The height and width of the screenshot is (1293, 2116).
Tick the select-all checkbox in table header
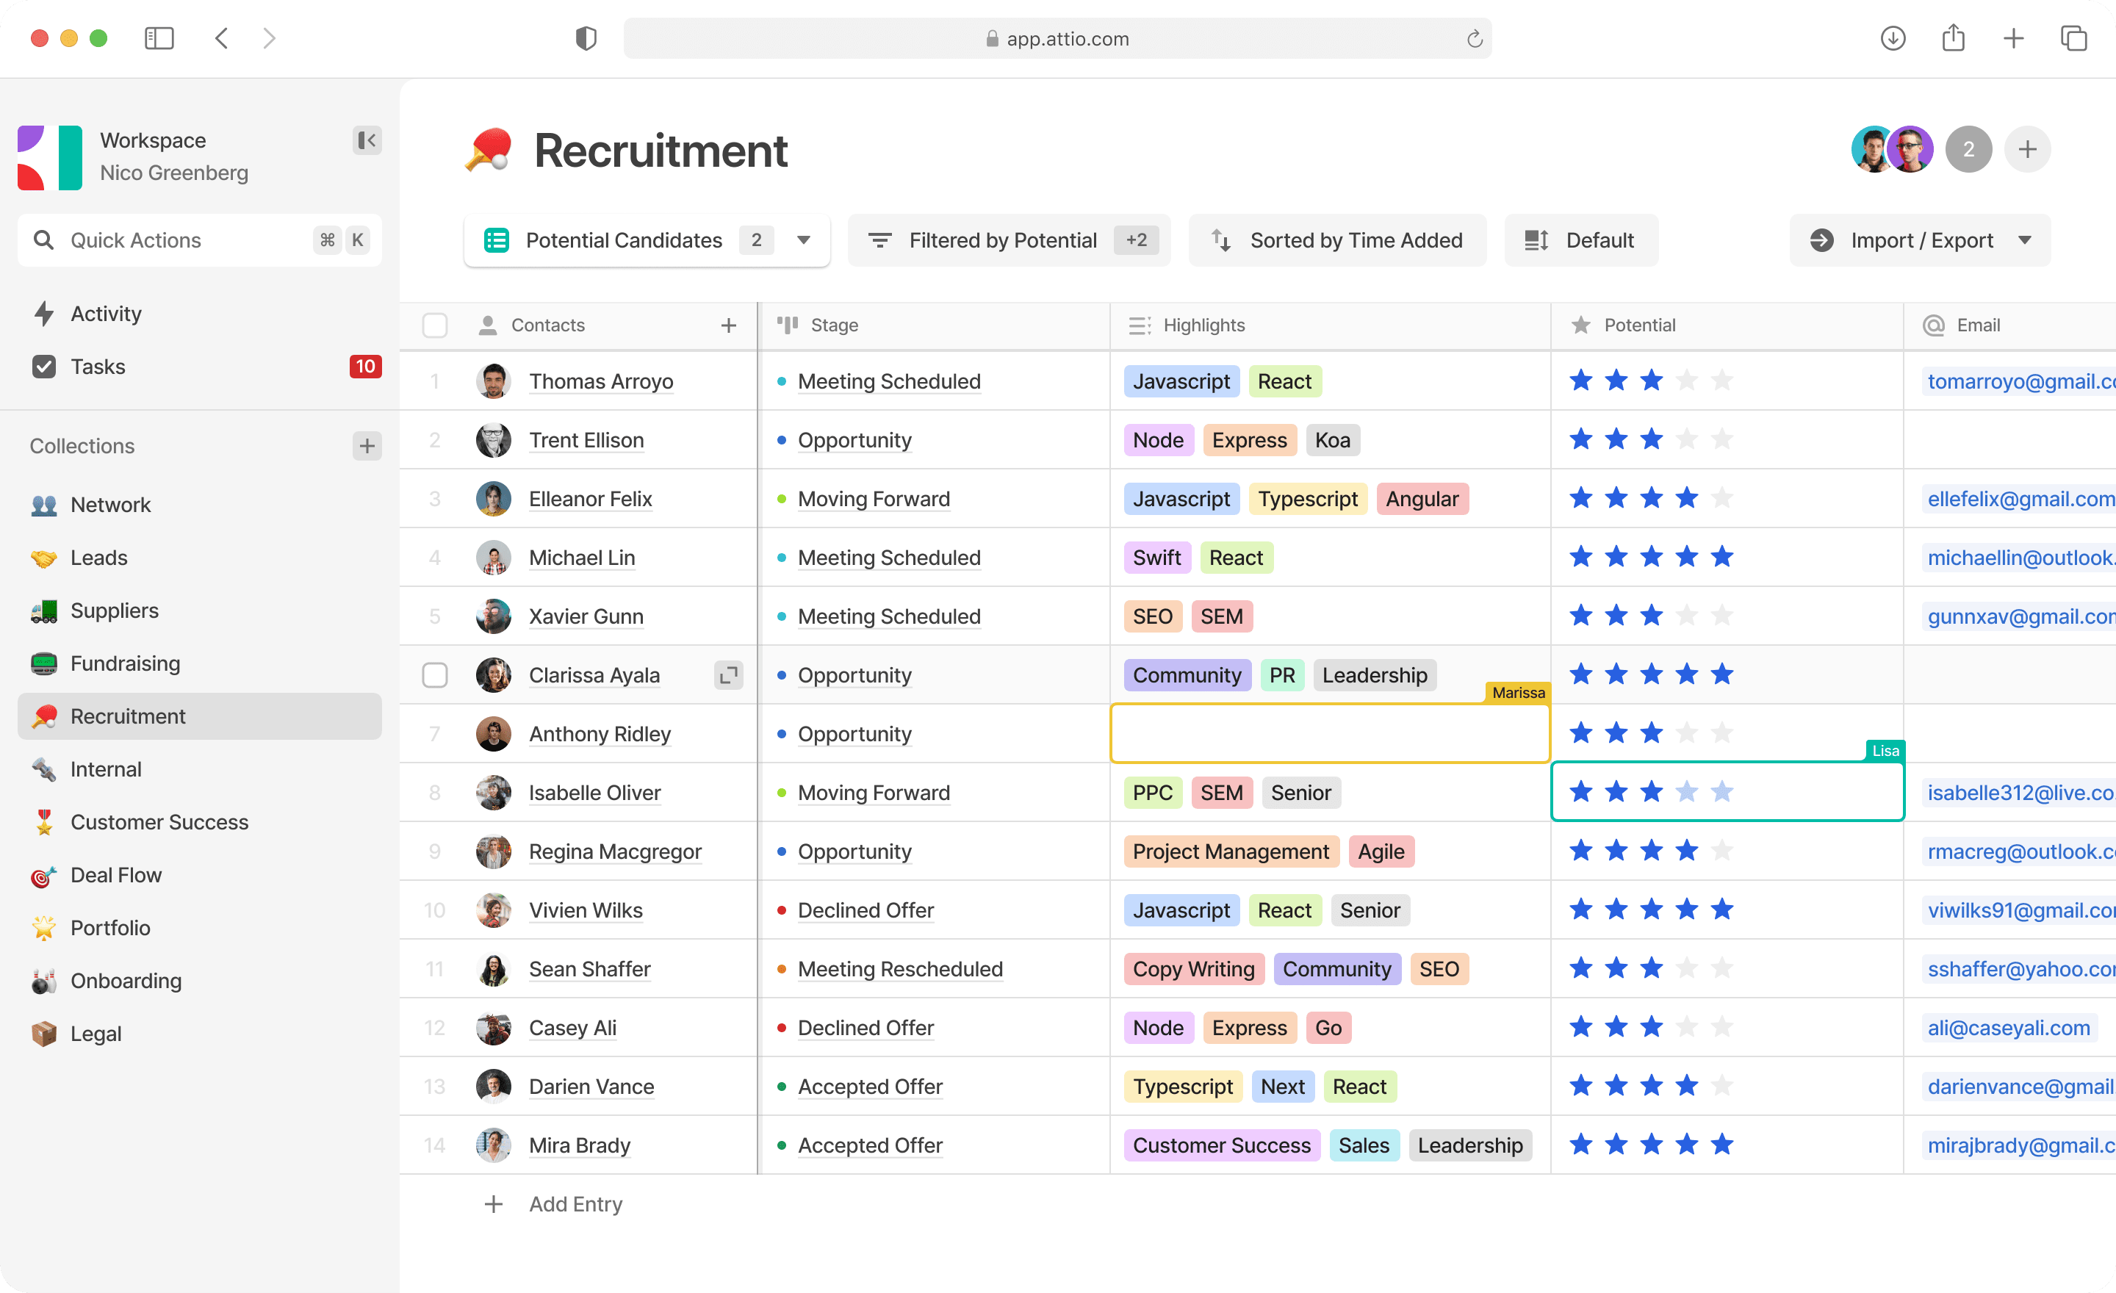[x=434, y=325]
